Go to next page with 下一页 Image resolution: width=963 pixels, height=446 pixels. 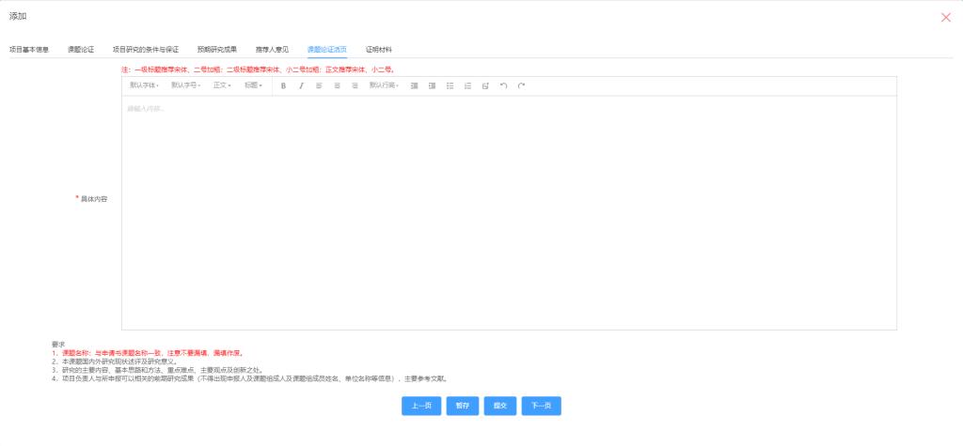pyautogui.click(x=541, y=406)
